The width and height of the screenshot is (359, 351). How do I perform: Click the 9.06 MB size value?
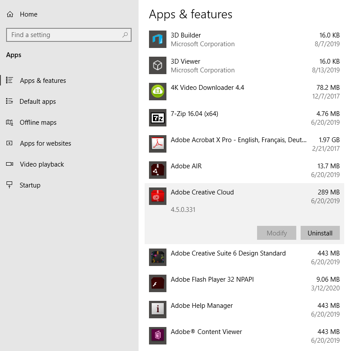click(328, 279)
